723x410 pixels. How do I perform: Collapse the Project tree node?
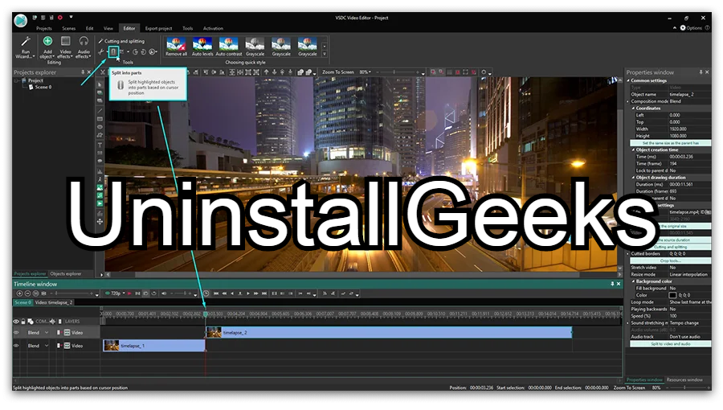coord(17,80)
